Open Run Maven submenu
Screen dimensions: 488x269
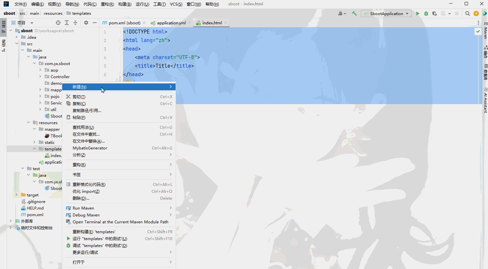[x=119, y=208]
